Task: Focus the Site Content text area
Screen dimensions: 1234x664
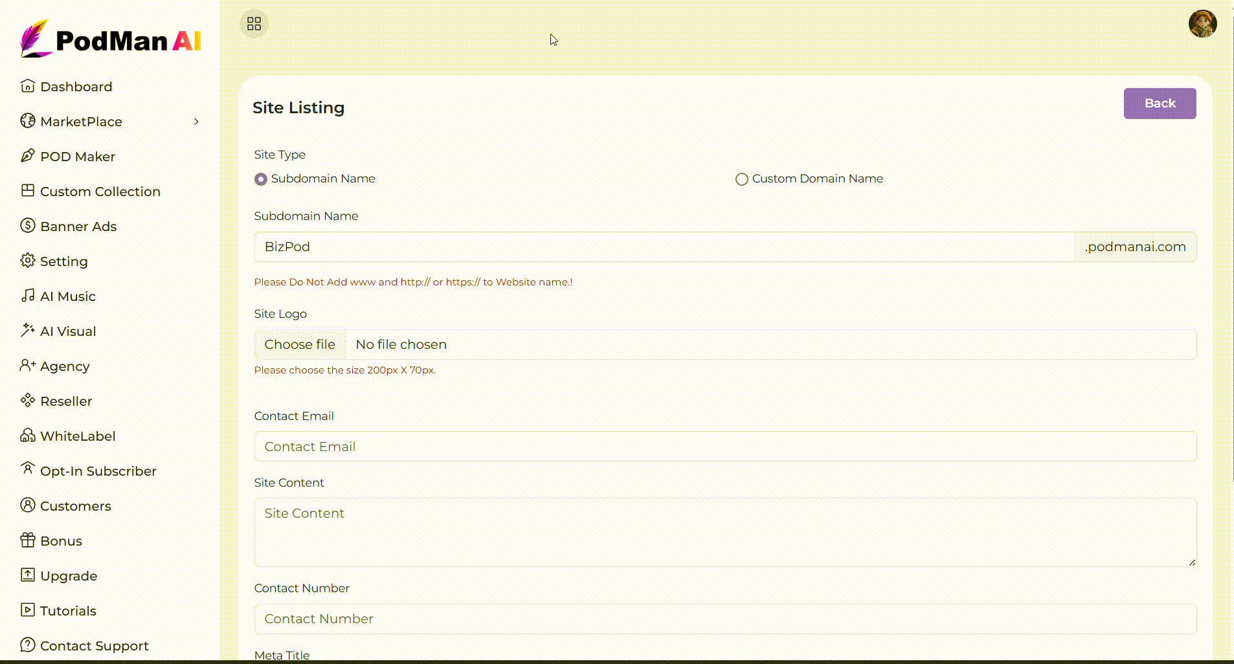Action: click(725, 532)
